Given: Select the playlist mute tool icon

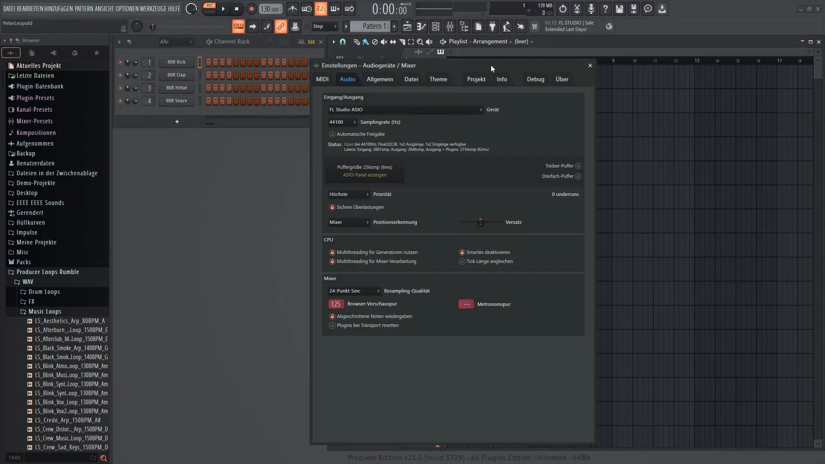Looking at the screenshot, I should coord(384,42).
